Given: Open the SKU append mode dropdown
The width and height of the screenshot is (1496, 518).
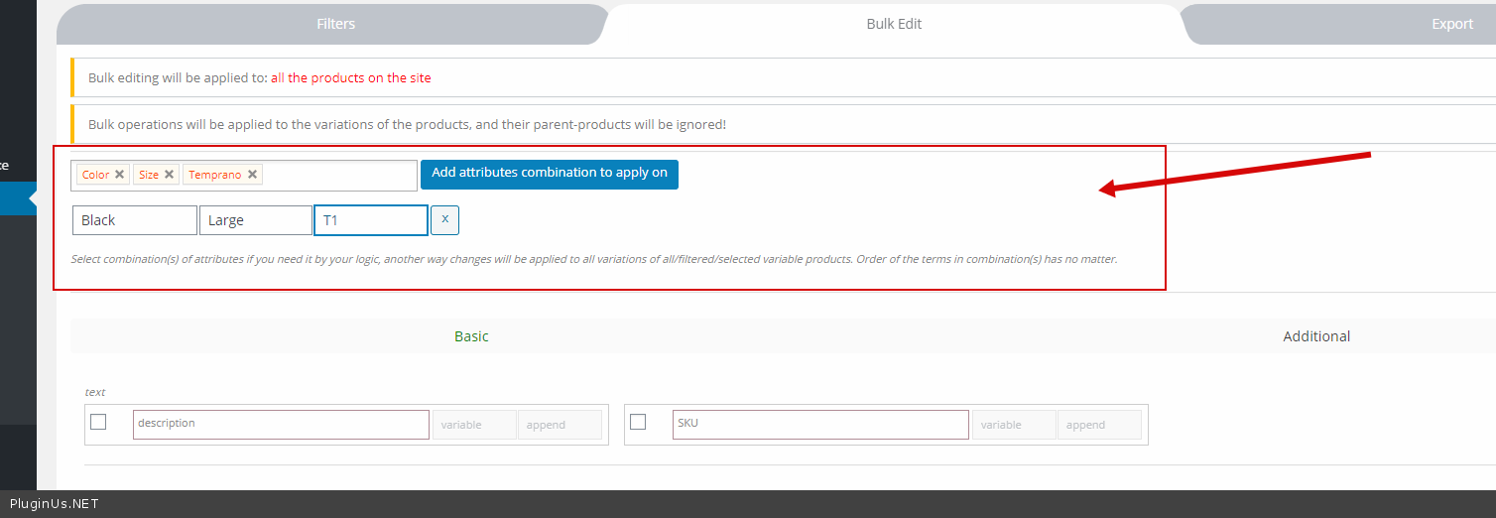Looking at the screenshot, I should 1099,425.
